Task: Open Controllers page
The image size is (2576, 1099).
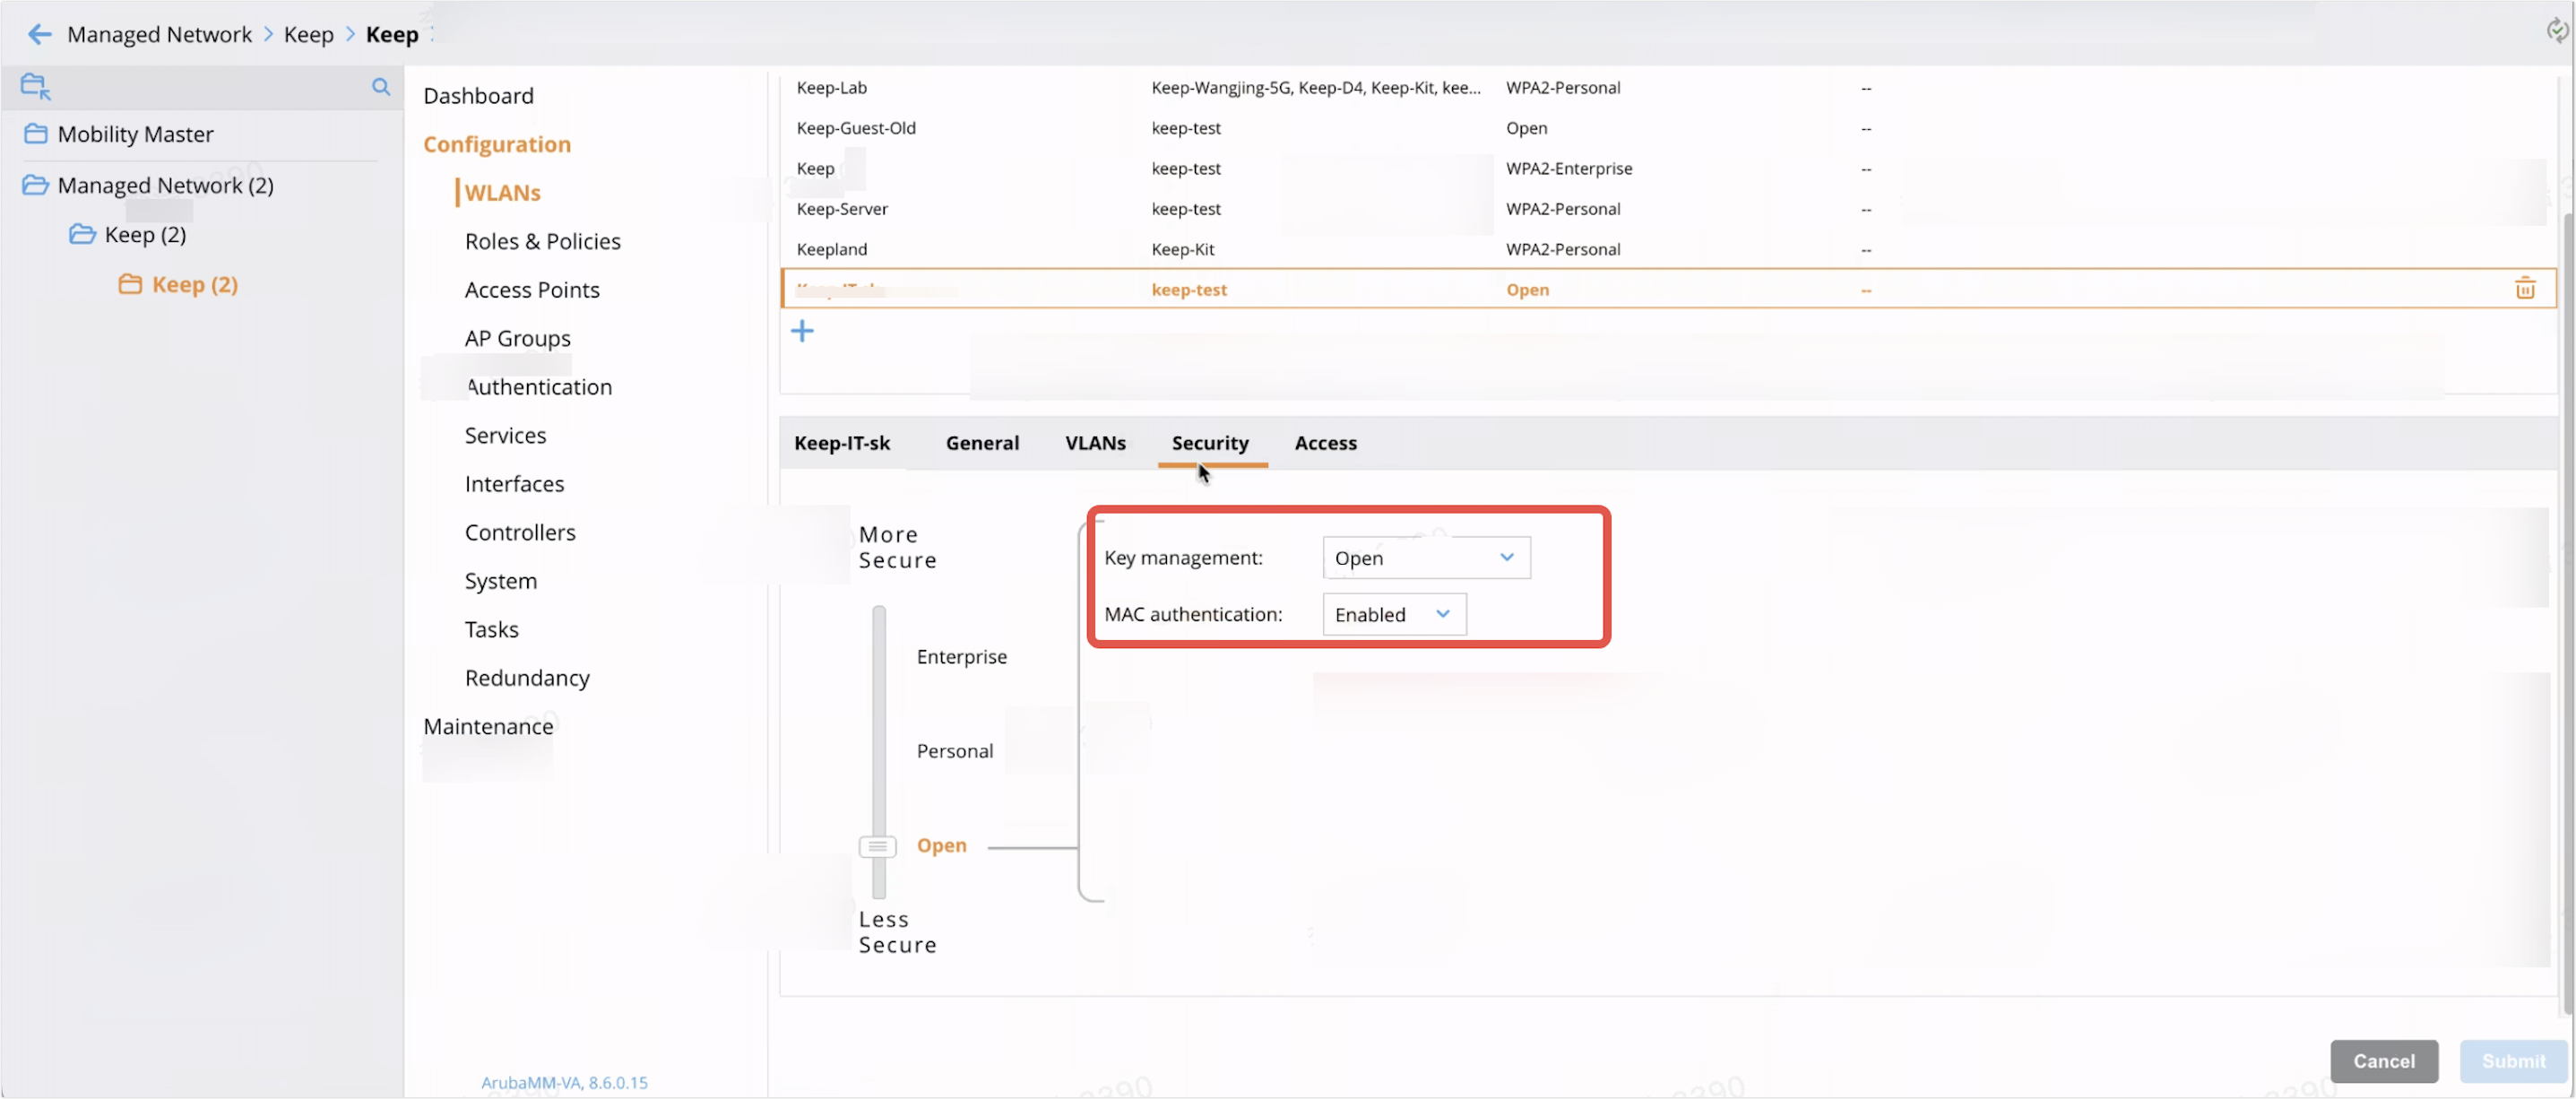Action: tap(520, 533)
